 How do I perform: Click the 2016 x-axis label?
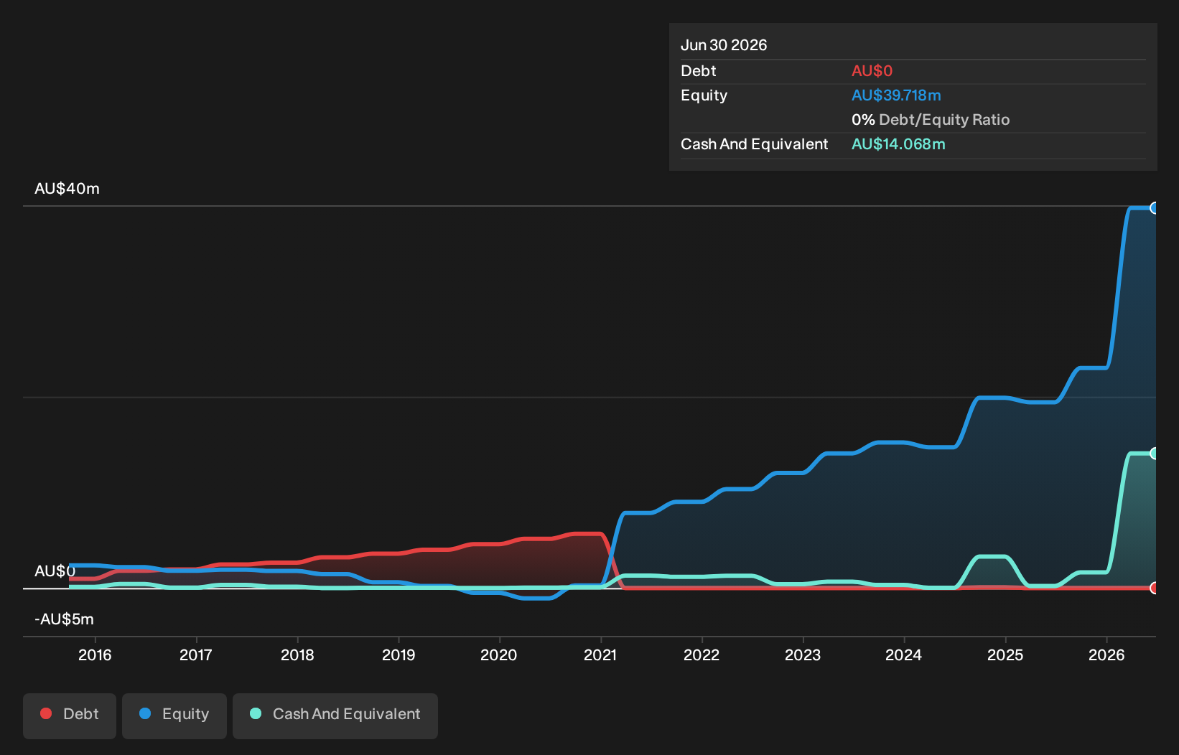tap(95, 655)
